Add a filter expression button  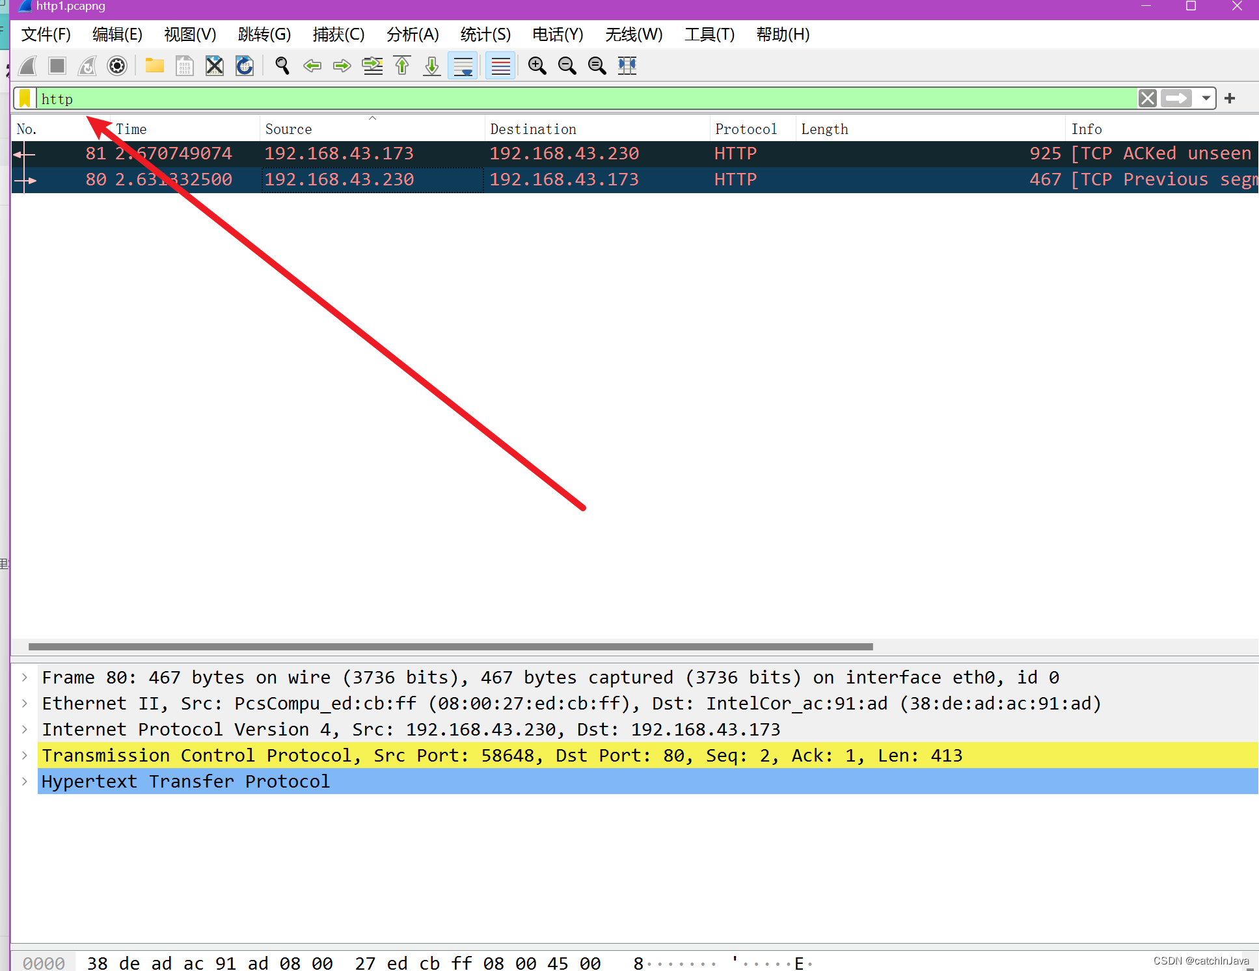1230,99
